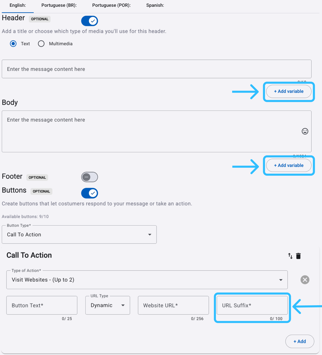Image resolution: width=322 pixels, height=355 pixels.
Task: Enable the Footer toggle
Action: pos(90,177)
